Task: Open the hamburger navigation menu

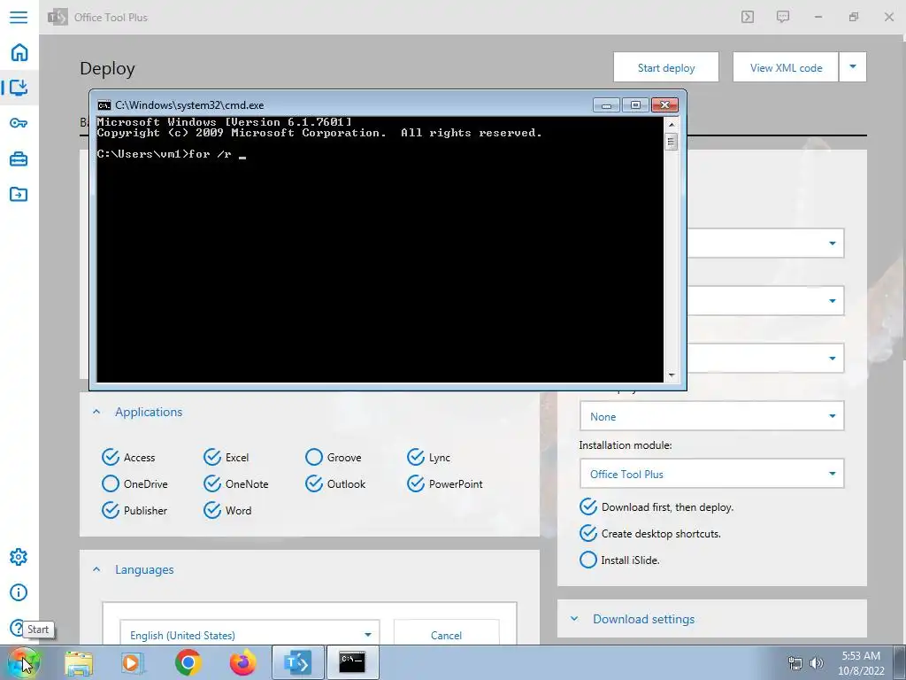Action: tap(19, 17)
